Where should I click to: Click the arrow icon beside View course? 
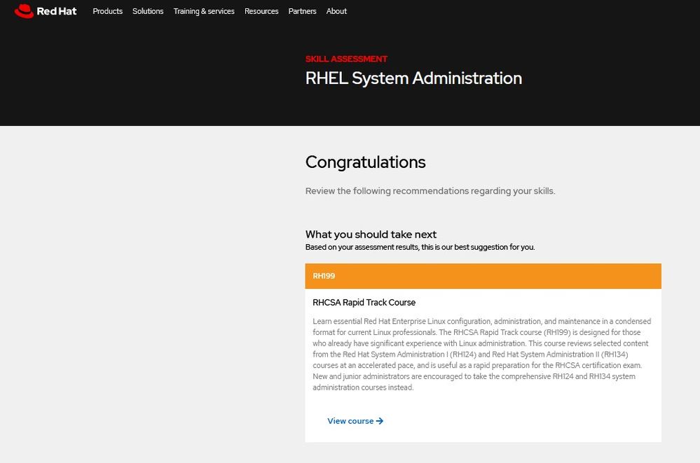click(x=380, y=421)
